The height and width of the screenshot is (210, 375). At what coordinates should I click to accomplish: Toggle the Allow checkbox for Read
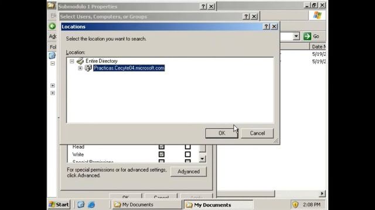click(162, 146)
